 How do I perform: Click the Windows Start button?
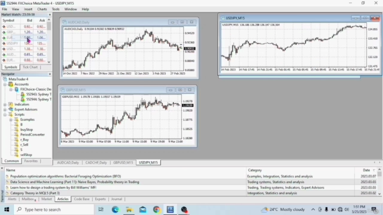(x=7, y=210)
